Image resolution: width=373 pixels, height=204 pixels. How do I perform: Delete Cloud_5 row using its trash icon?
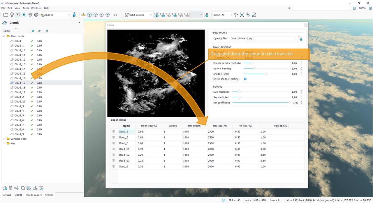[114, 138]
